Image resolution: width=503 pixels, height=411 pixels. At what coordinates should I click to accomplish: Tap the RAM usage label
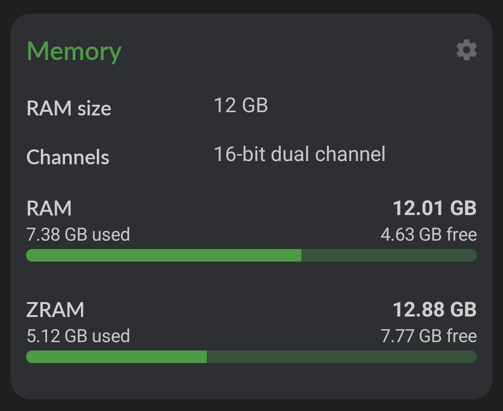pyautogui.click(x=49, y=208)
